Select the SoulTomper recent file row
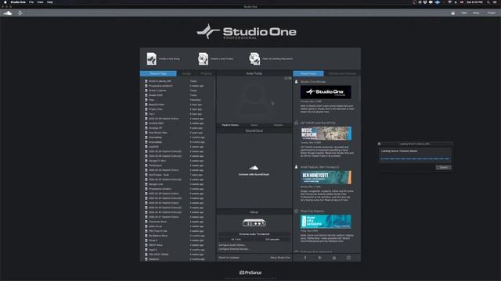This screenshot has height=281, width=501. [x=178, y=175]
